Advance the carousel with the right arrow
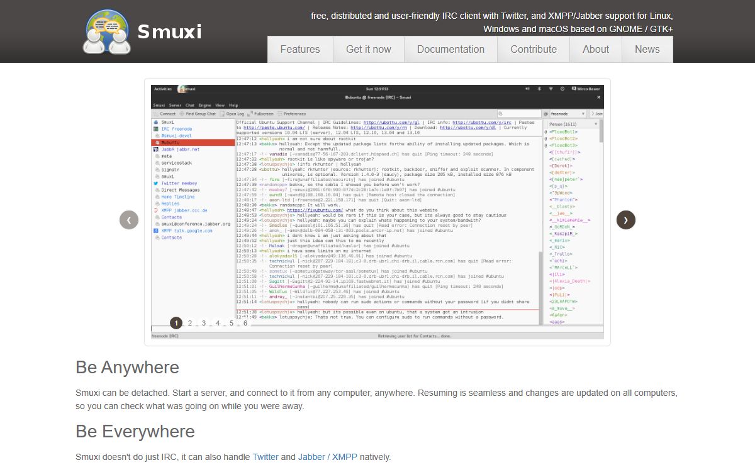 point(626,219)
